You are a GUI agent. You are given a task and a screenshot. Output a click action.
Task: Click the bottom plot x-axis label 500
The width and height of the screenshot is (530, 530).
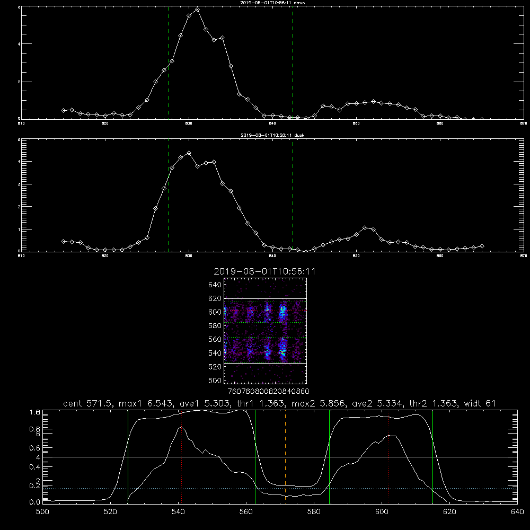click(x=42, y=512)
